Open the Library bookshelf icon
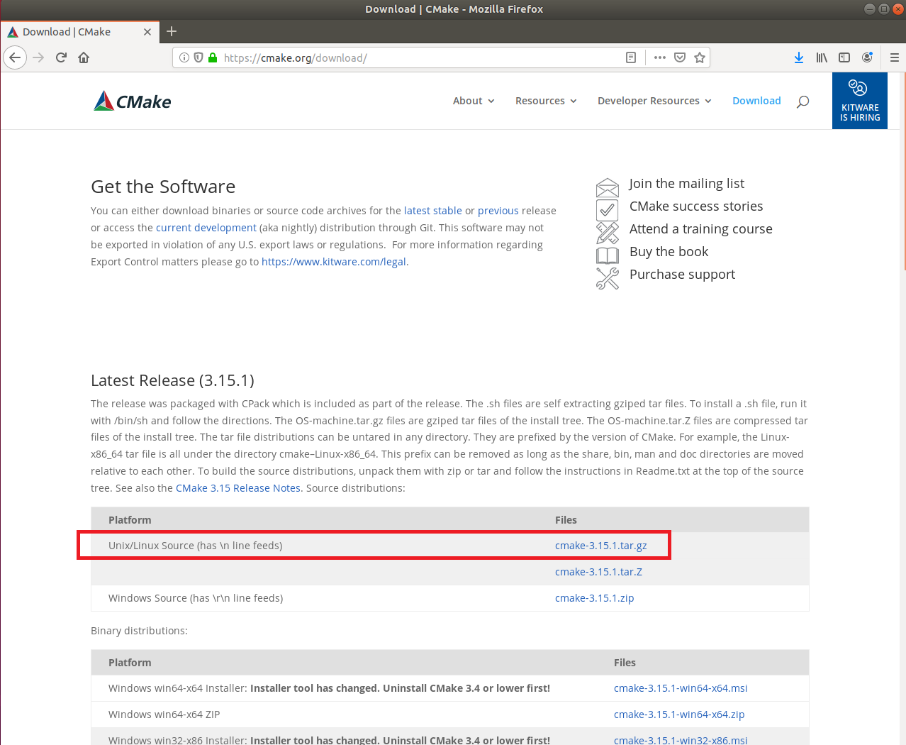 (x=822, y=57)
